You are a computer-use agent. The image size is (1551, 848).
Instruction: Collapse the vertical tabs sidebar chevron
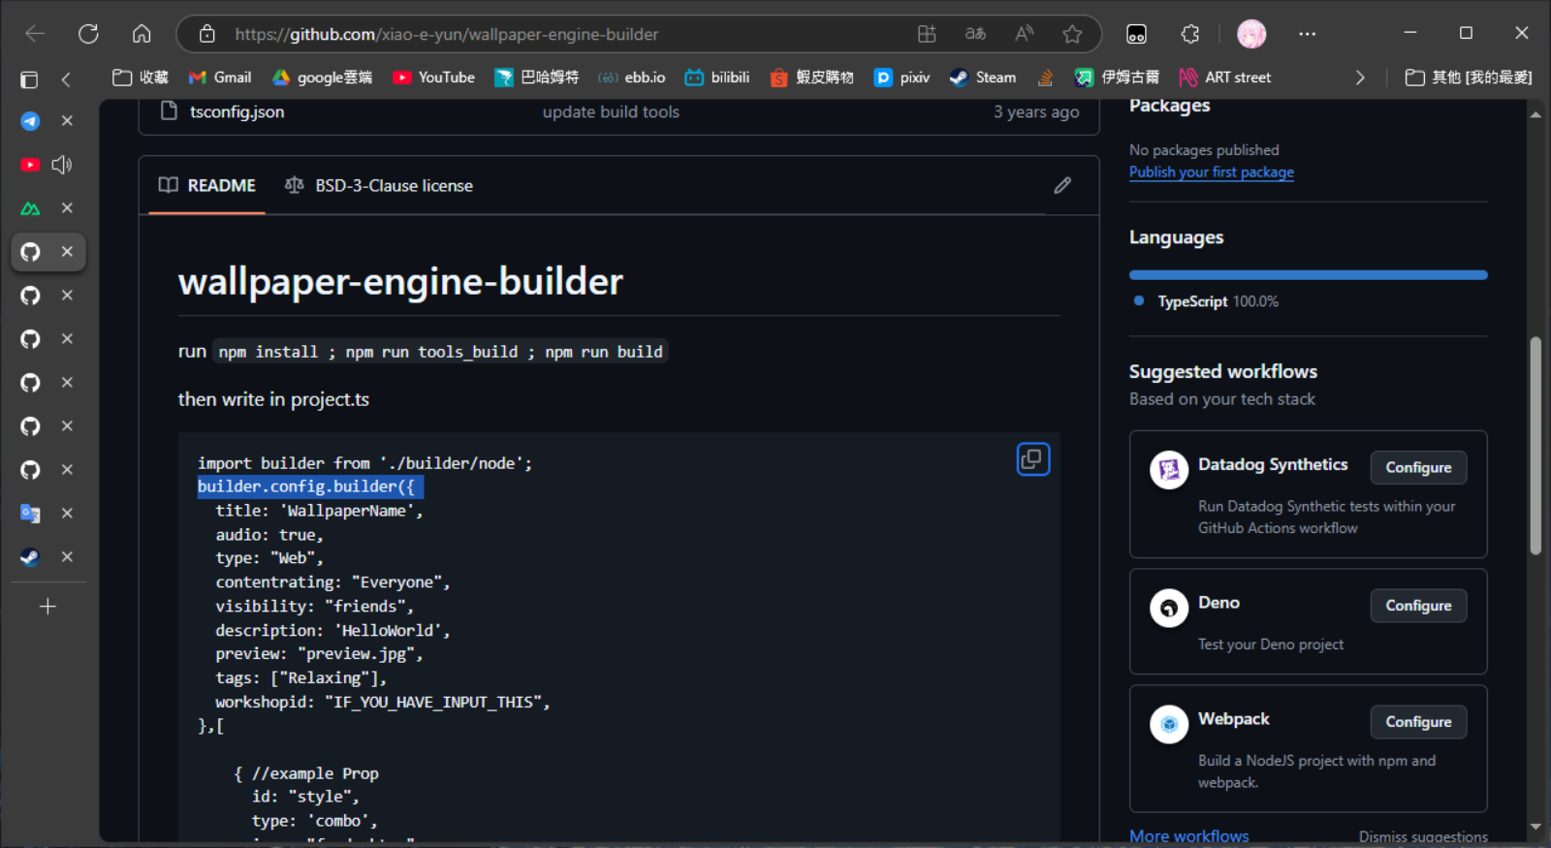(66, 79)
